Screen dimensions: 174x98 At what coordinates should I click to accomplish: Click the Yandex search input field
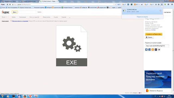pyautogui.click(x=27, y=12)
